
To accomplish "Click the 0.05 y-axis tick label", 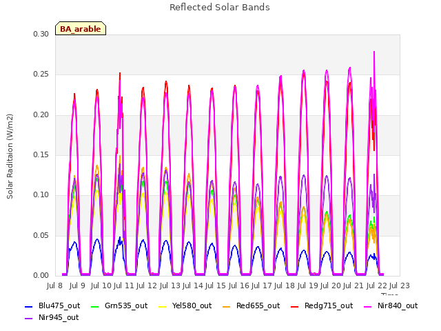I will [41, 235].
